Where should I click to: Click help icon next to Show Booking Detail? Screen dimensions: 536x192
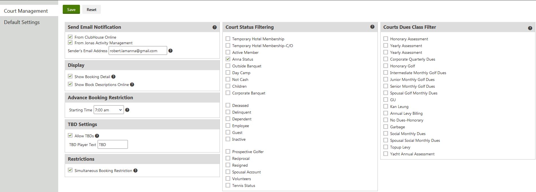pos(113,77)
